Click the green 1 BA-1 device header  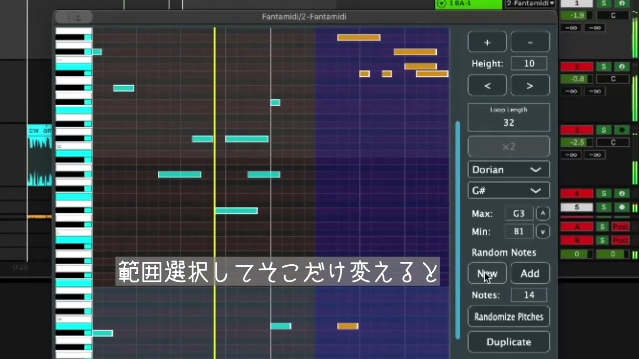tap(469, 4)
